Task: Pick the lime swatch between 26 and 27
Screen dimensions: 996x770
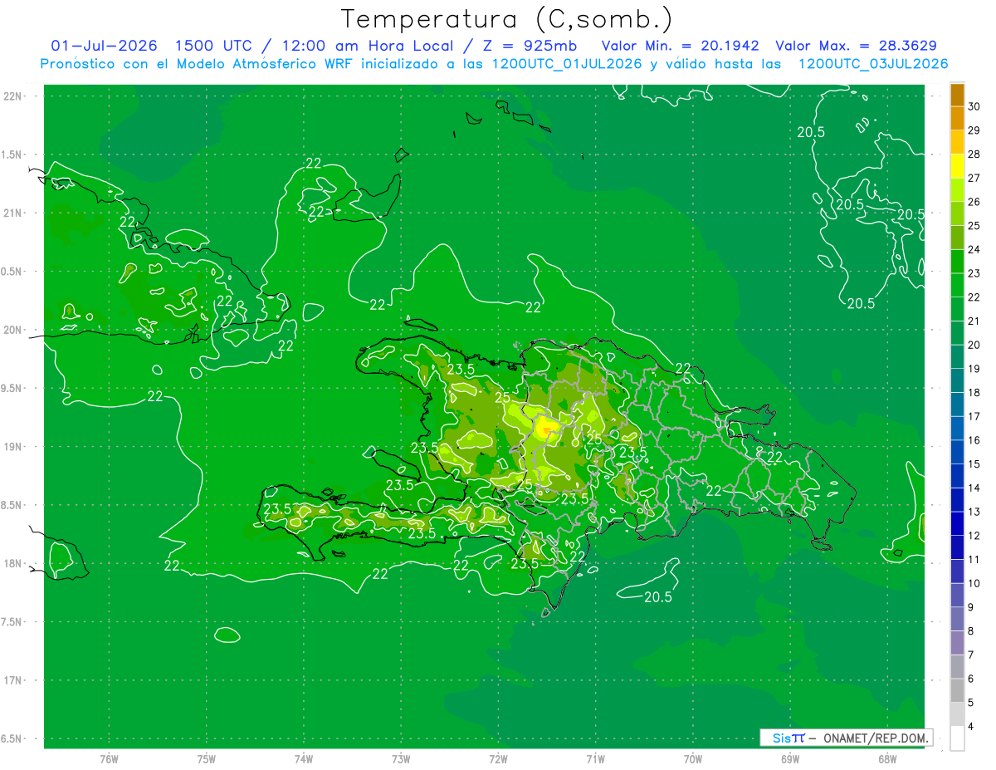Action: point(957,190)
